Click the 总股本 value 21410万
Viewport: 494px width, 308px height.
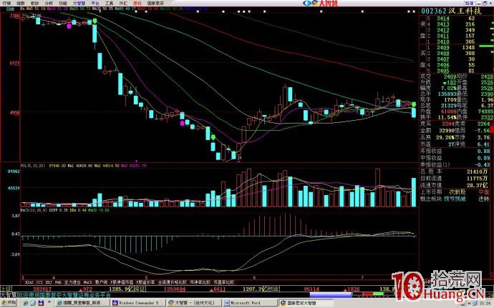click(x=477, y=172)
